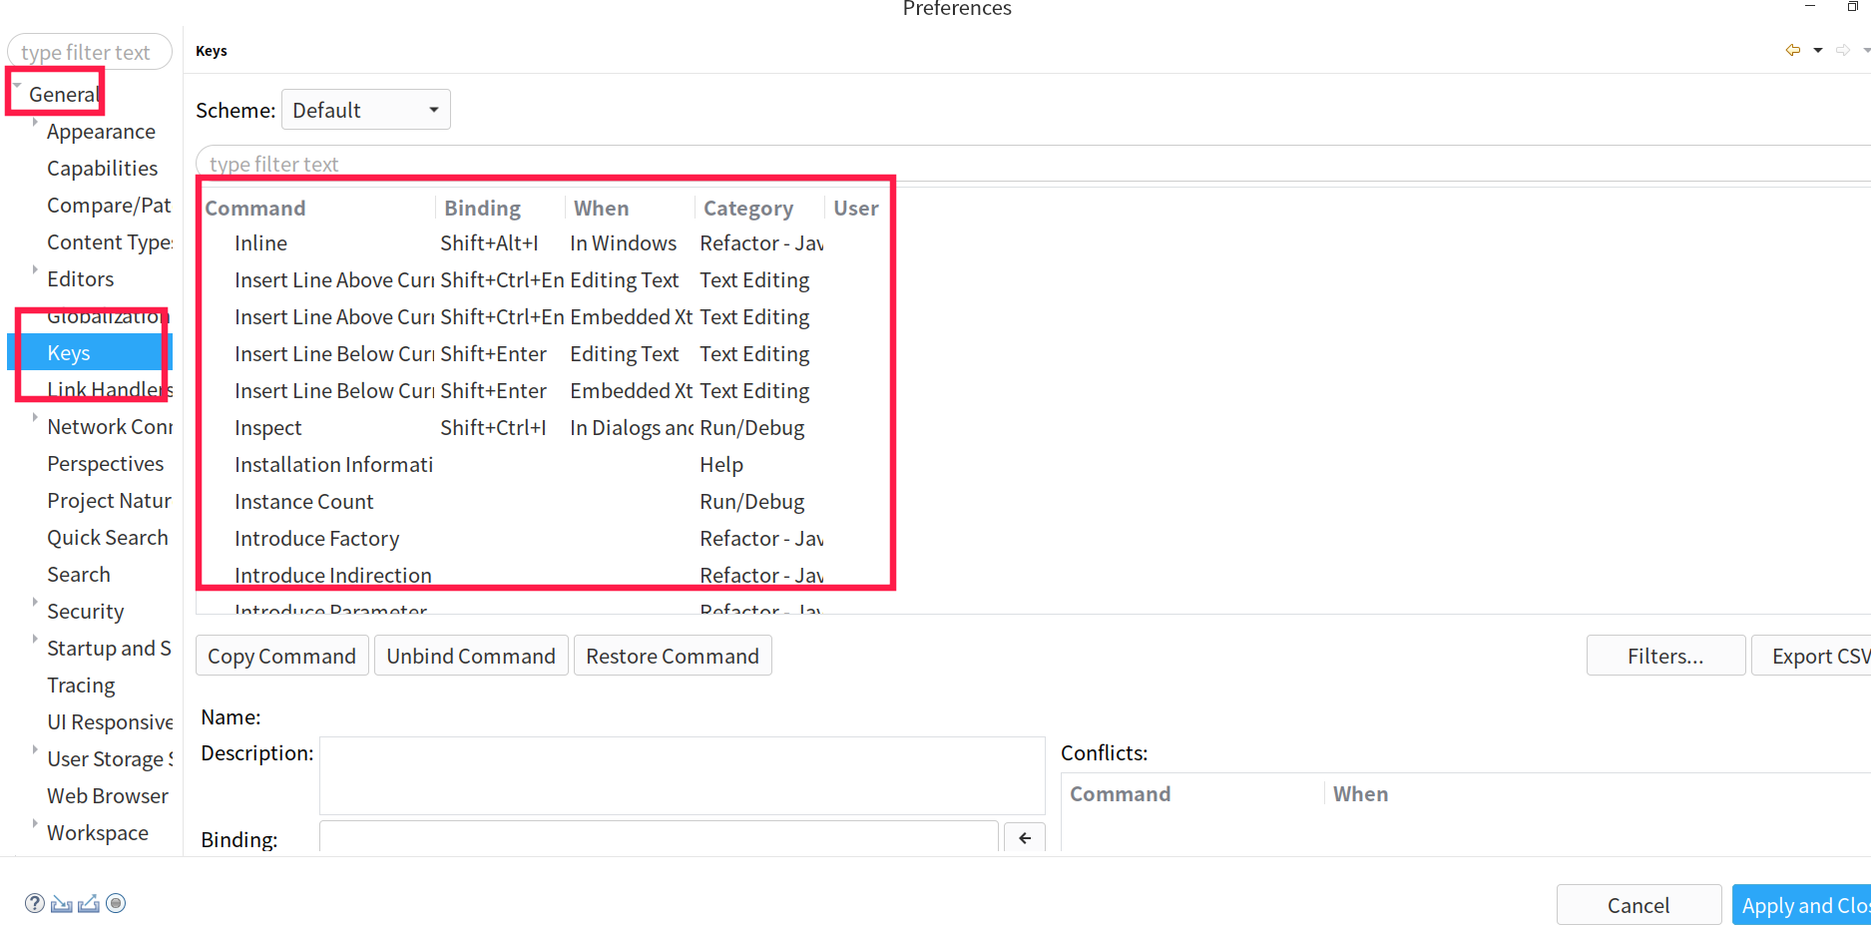
Task: Sort key table by When column
Action: (630, 209)
